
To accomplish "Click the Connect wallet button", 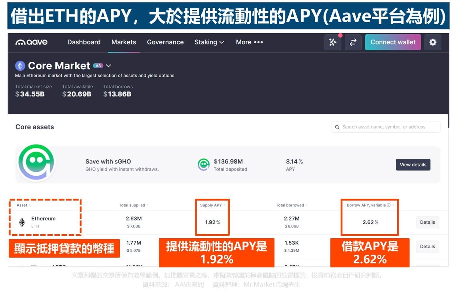I will (393, 42).
